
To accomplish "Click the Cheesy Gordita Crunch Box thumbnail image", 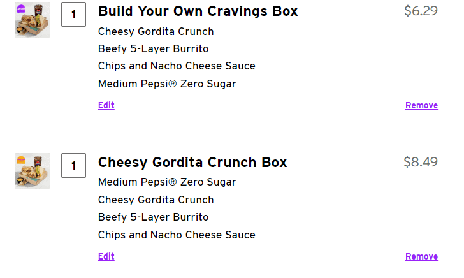I will coord(32,170).
